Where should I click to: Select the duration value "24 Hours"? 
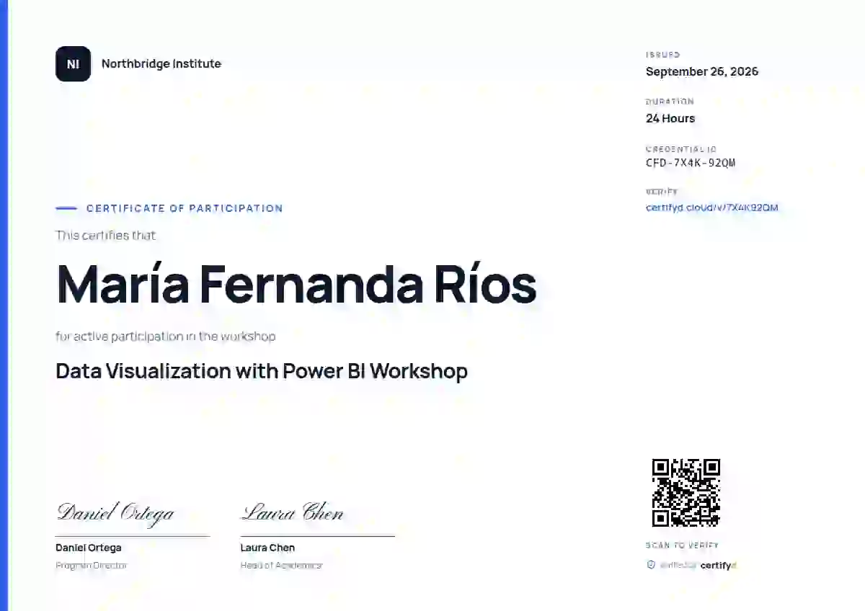pyautogui.click(x=670, y=118)
